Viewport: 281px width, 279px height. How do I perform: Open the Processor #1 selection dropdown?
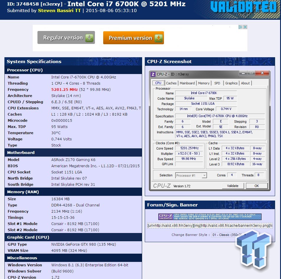(x=191, y=175)
